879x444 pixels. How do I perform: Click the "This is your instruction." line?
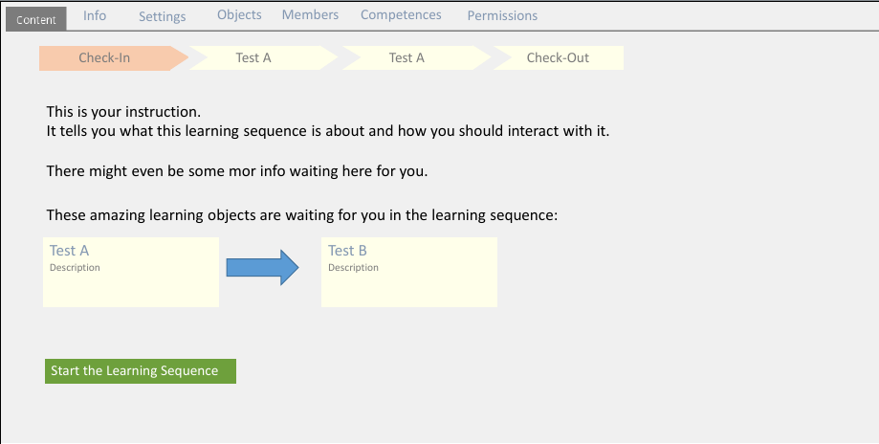pos(123,112)
